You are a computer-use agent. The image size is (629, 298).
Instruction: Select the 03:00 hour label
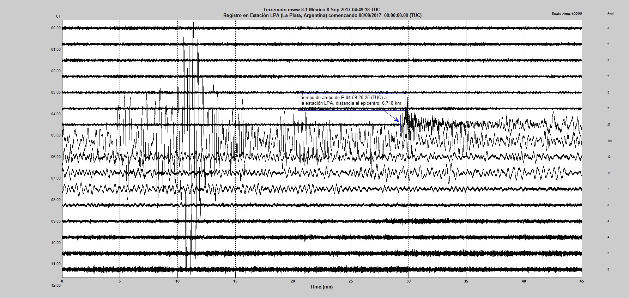pyautogui.click(x=56, y=93)
